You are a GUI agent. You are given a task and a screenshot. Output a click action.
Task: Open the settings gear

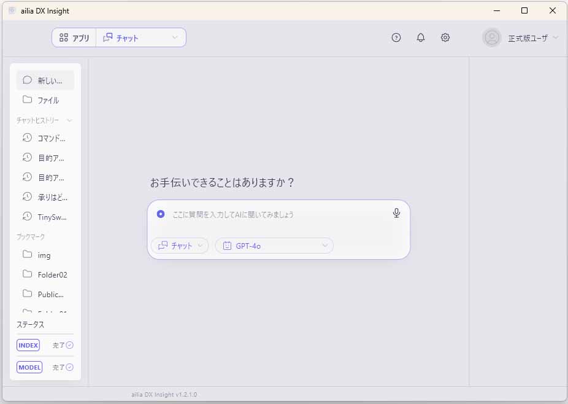click(445, 37)
